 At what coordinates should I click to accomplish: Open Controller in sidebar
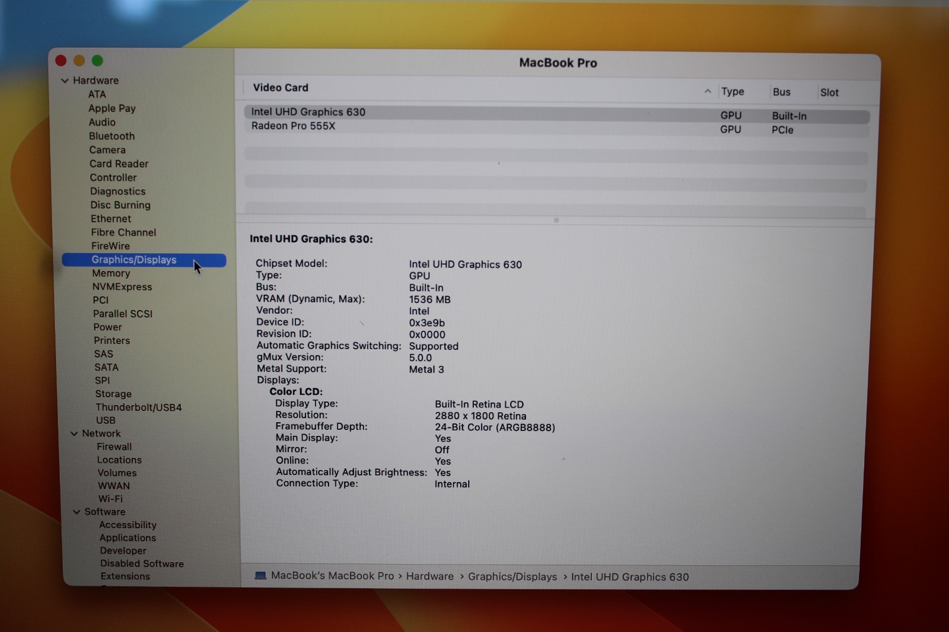113,177
